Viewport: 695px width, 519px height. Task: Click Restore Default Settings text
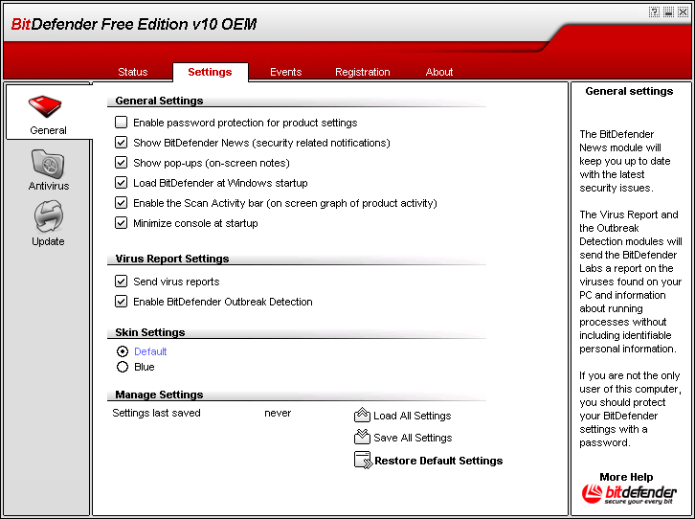438,461
